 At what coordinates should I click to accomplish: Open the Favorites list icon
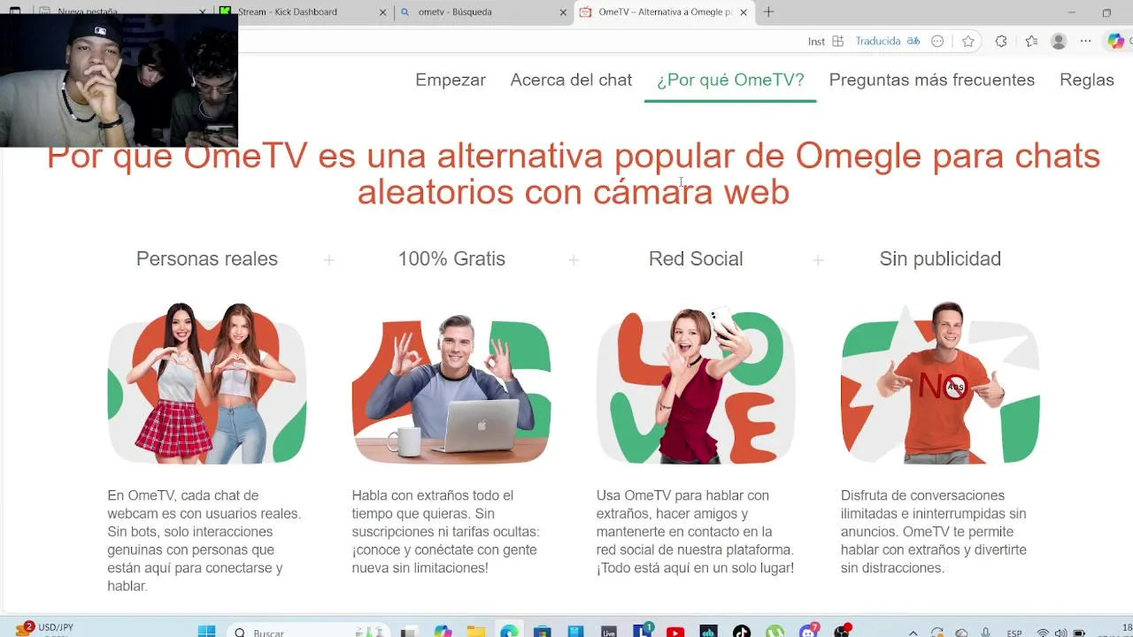click(1031, 42)
